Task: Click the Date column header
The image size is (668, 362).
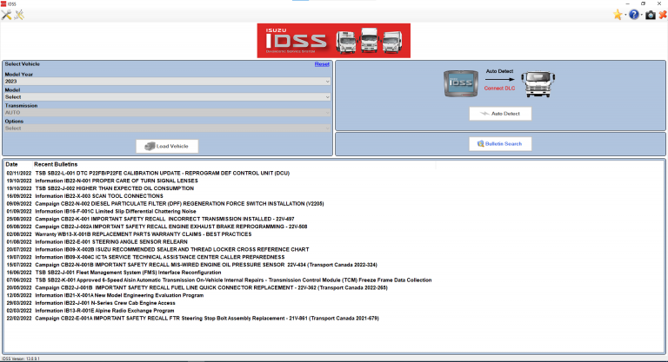Action: point(11,164)
